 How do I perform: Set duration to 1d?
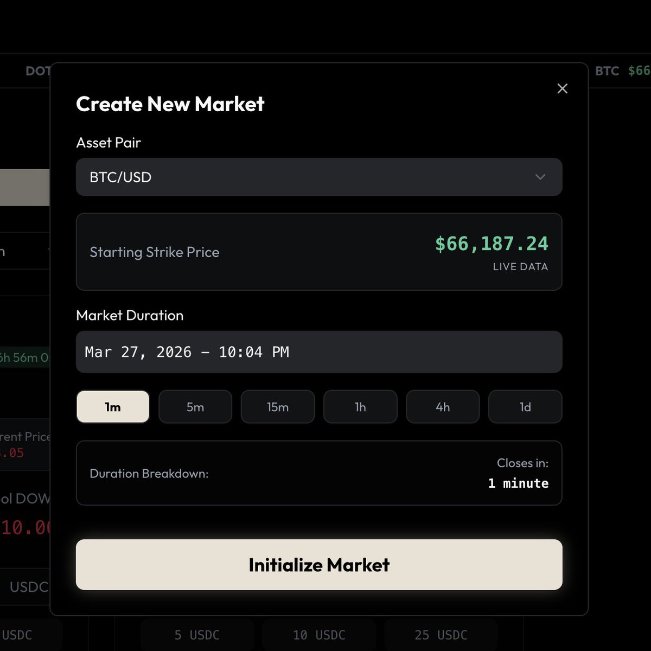click(525, 407)
